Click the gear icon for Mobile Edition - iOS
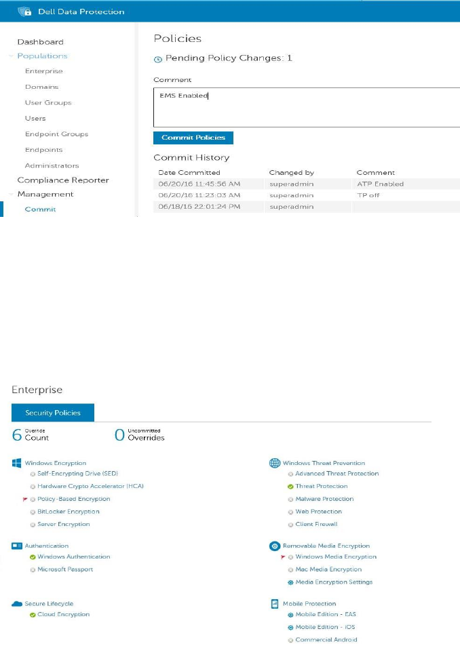 click(290, 628)
